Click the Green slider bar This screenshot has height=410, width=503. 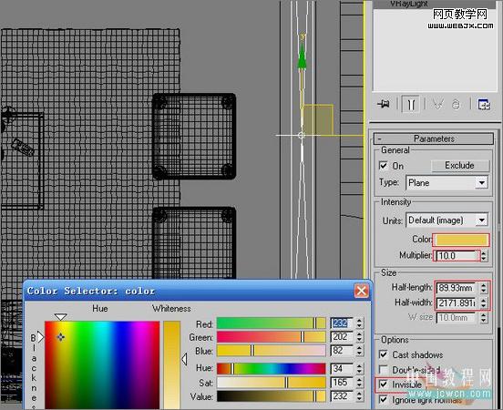(x=271, y=337)
